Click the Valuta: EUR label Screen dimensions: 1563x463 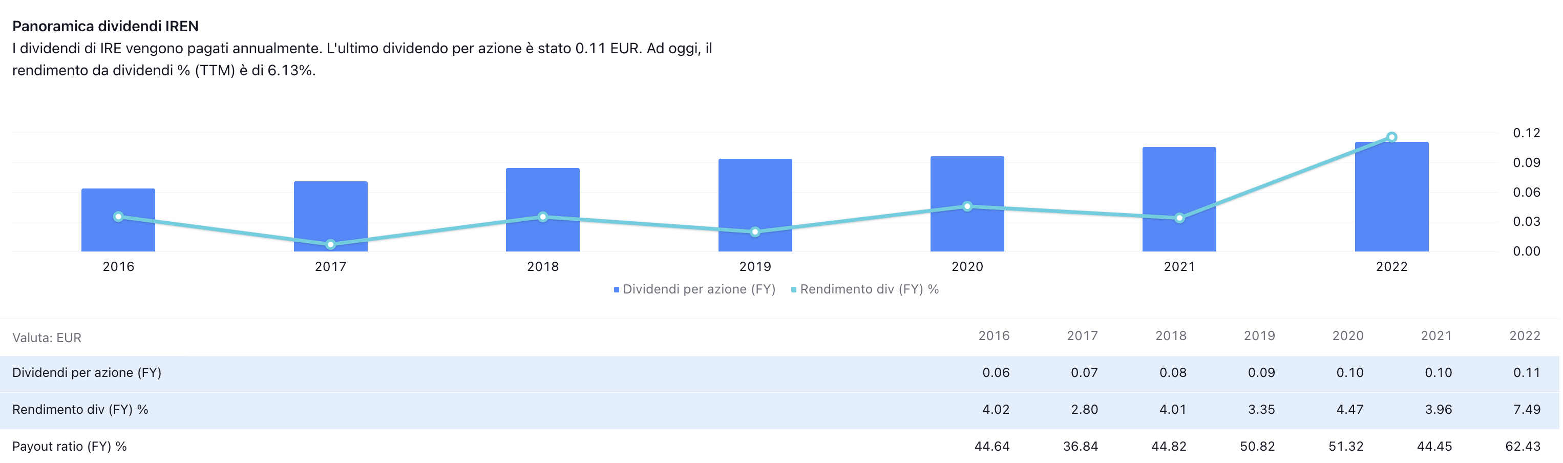47,338
